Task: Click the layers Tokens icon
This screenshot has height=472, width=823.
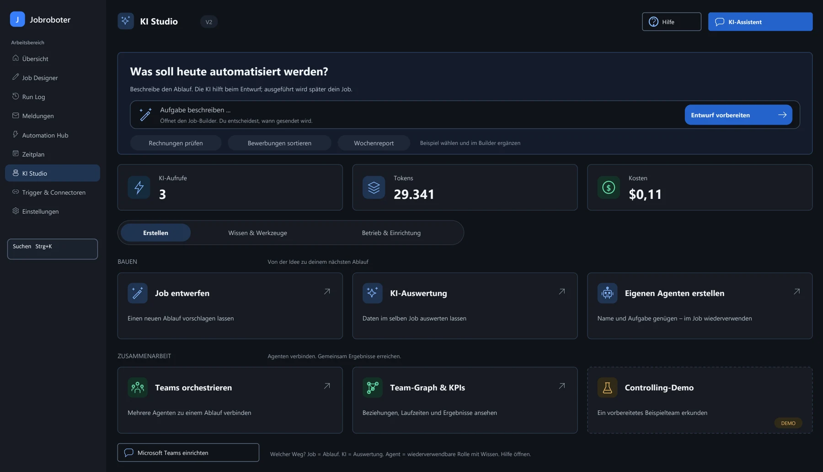Action: click(374, 187)
